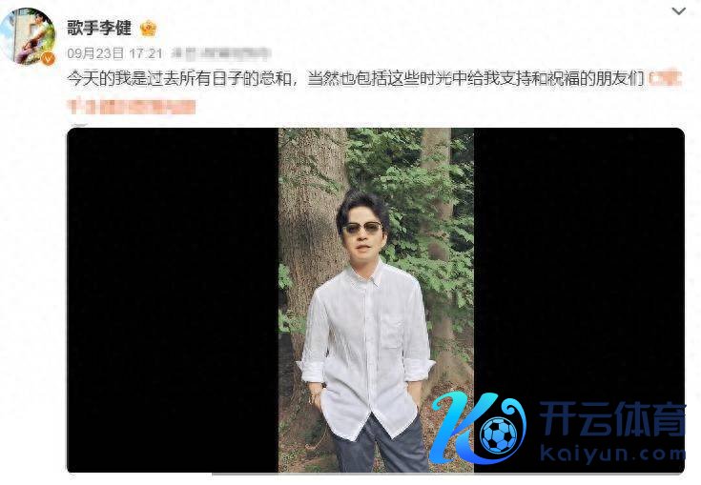Click the blurred source text beside timestamp
The height and width of the screenshot is (485, 701).
pos(220,53)
